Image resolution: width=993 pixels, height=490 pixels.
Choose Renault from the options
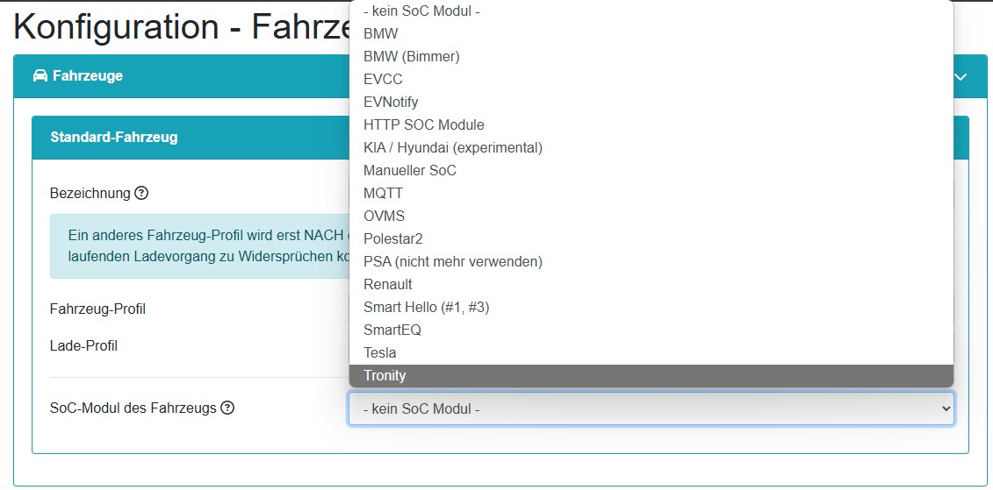(x=388, y=284)
